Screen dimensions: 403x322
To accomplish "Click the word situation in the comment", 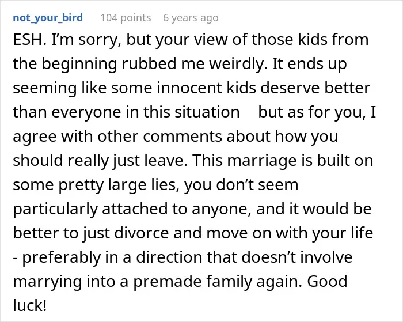I will 207,112.
